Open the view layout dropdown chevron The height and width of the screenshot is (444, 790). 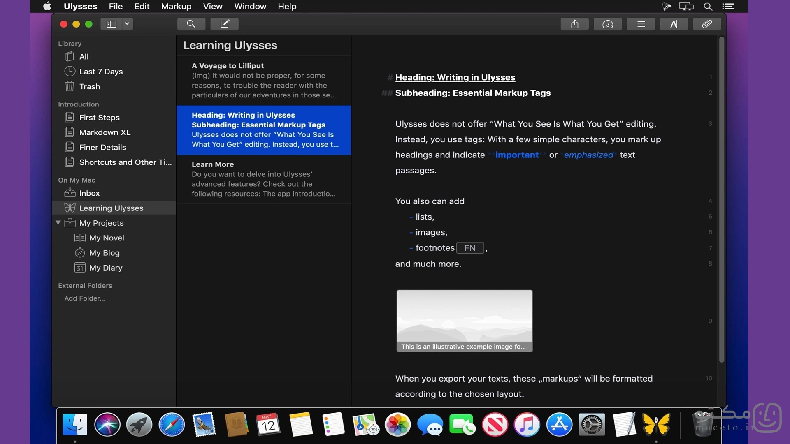click(x=128, y=24)
